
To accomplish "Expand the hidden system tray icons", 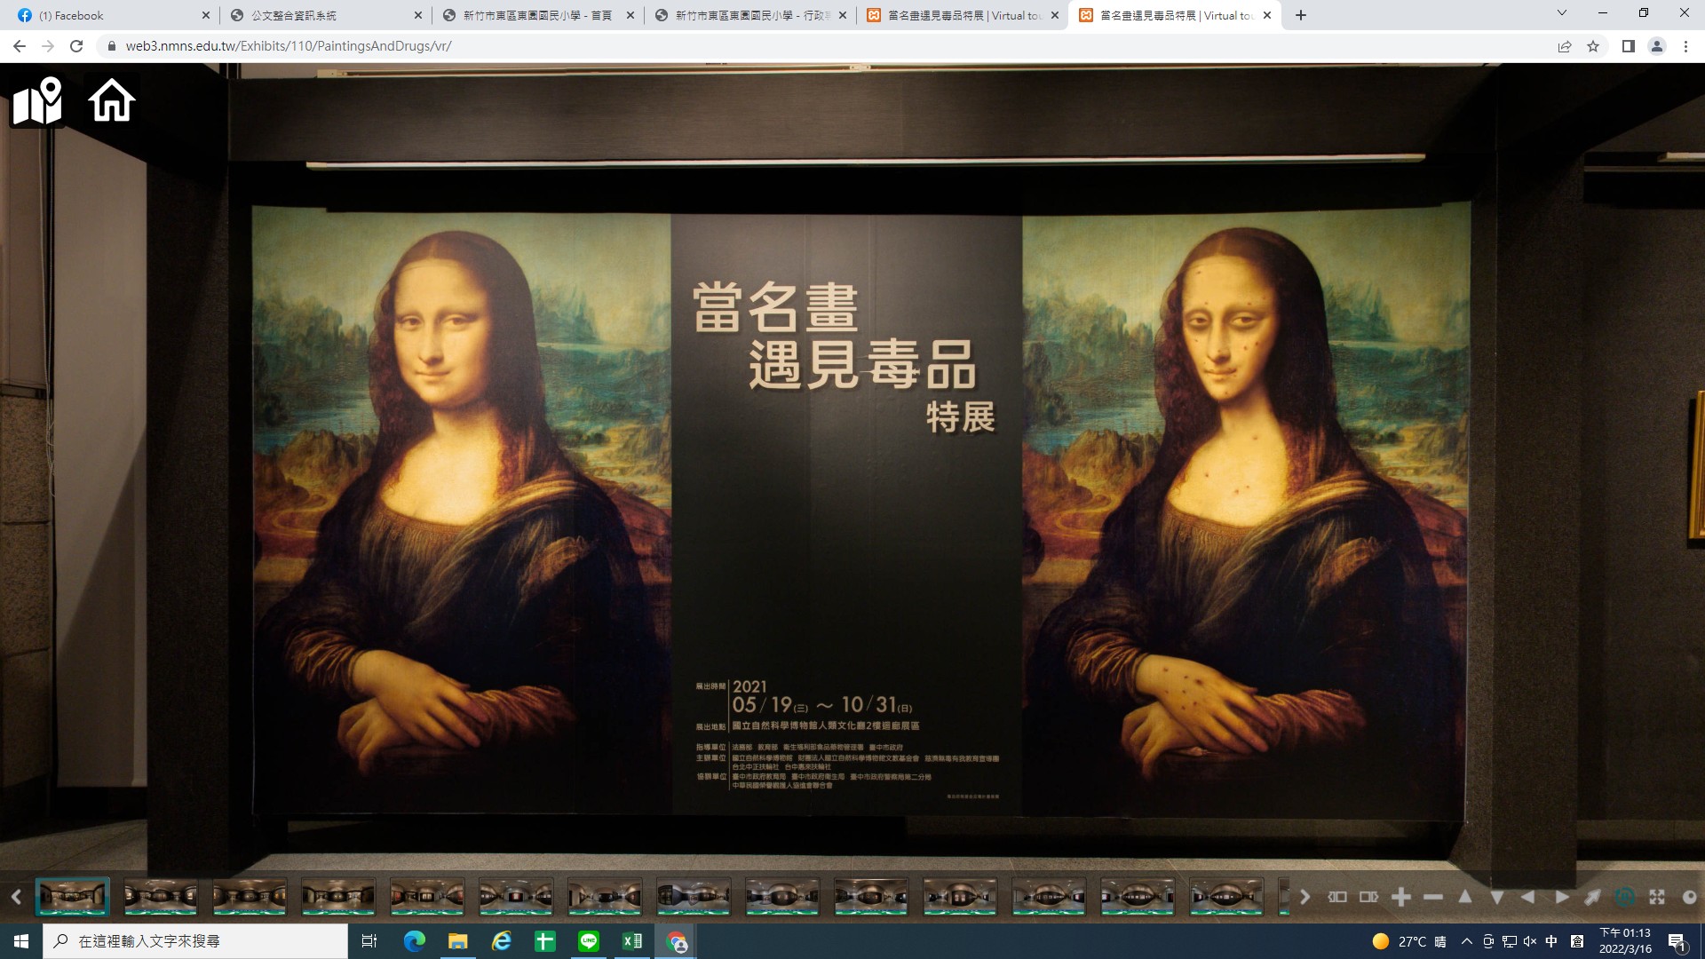I will pos(1467,941).
